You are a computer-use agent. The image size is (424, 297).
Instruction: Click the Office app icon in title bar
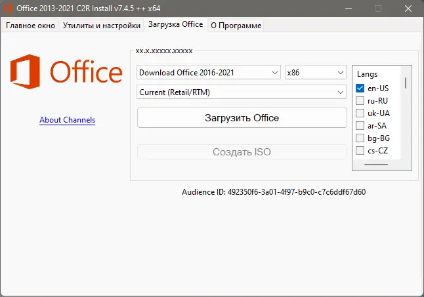(7, 9)
